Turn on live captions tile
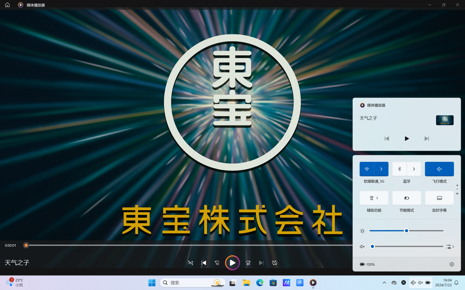Image resolution: width=465 pixels, height=290 pixels. pos(439,198)
